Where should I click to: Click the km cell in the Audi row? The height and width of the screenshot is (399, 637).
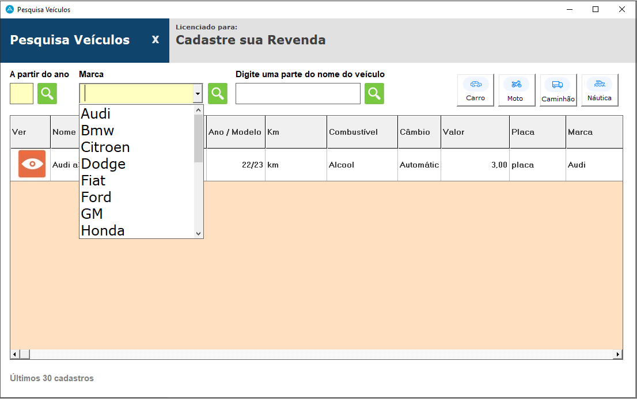click(x=296, y=165)
